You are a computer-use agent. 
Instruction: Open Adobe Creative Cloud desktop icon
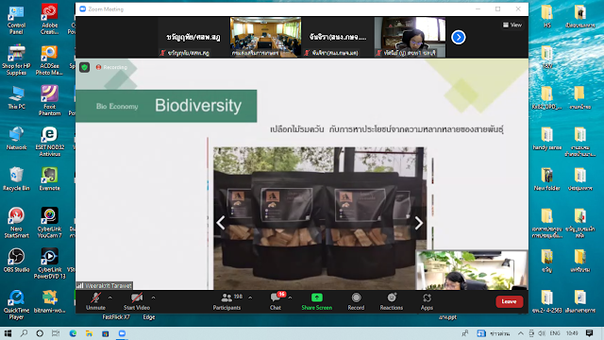click(x=49, y=19)
